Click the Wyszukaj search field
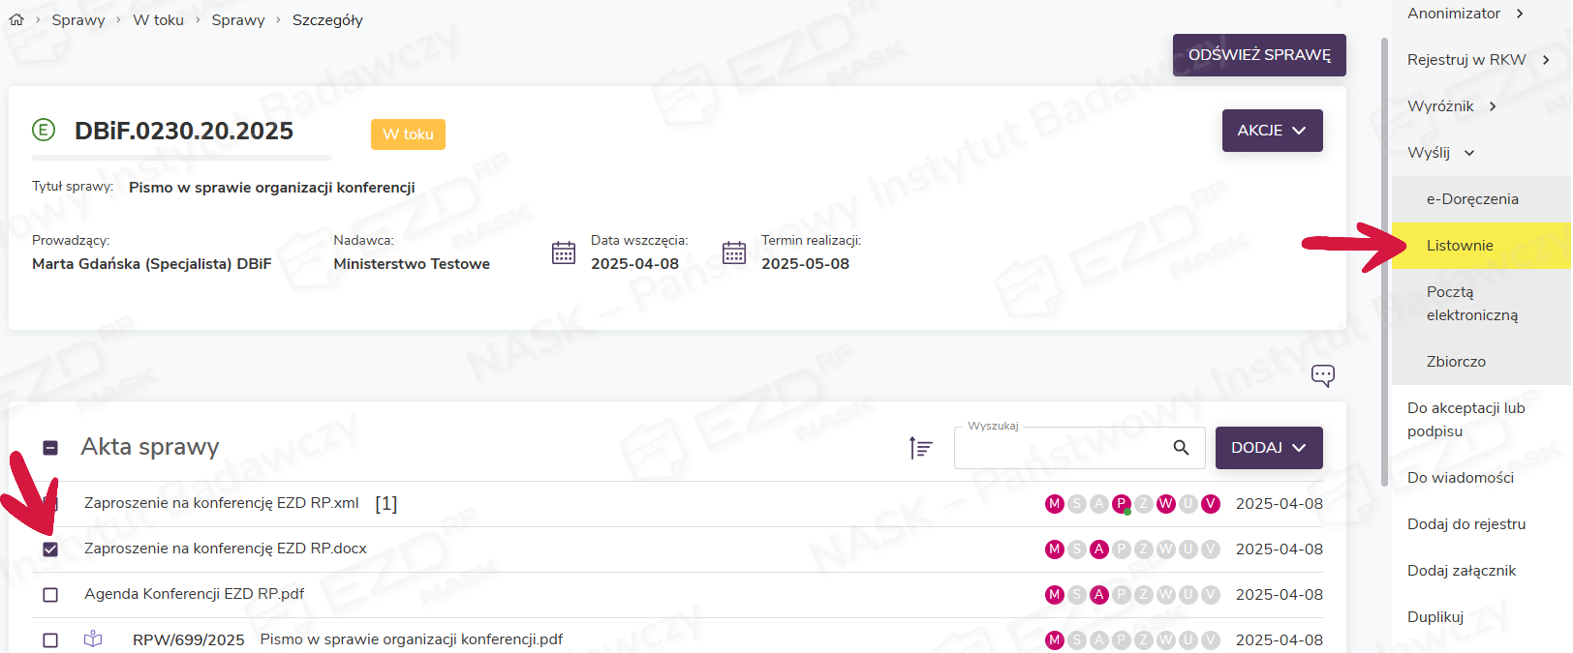1573x653 pixels. (x=1061, y=448)
